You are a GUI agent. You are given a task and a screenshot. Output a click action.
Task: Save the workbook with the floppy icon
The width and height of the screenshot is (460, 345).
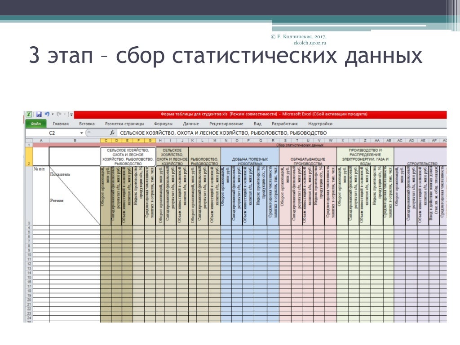39,115
